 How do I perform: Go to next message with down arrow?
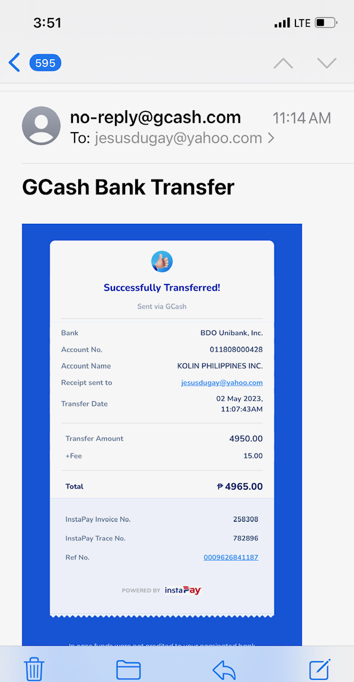pos(326,63)
